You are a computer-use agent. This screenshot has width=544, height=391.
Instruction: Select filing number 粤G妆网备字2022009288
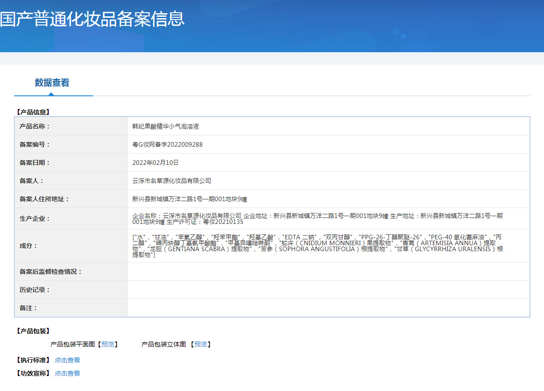[x=167, y=144]
